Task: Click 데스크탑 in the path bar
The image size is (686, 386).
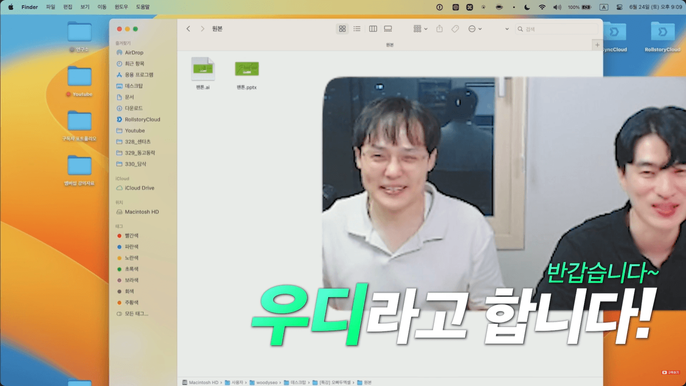Action: [295, 382]
